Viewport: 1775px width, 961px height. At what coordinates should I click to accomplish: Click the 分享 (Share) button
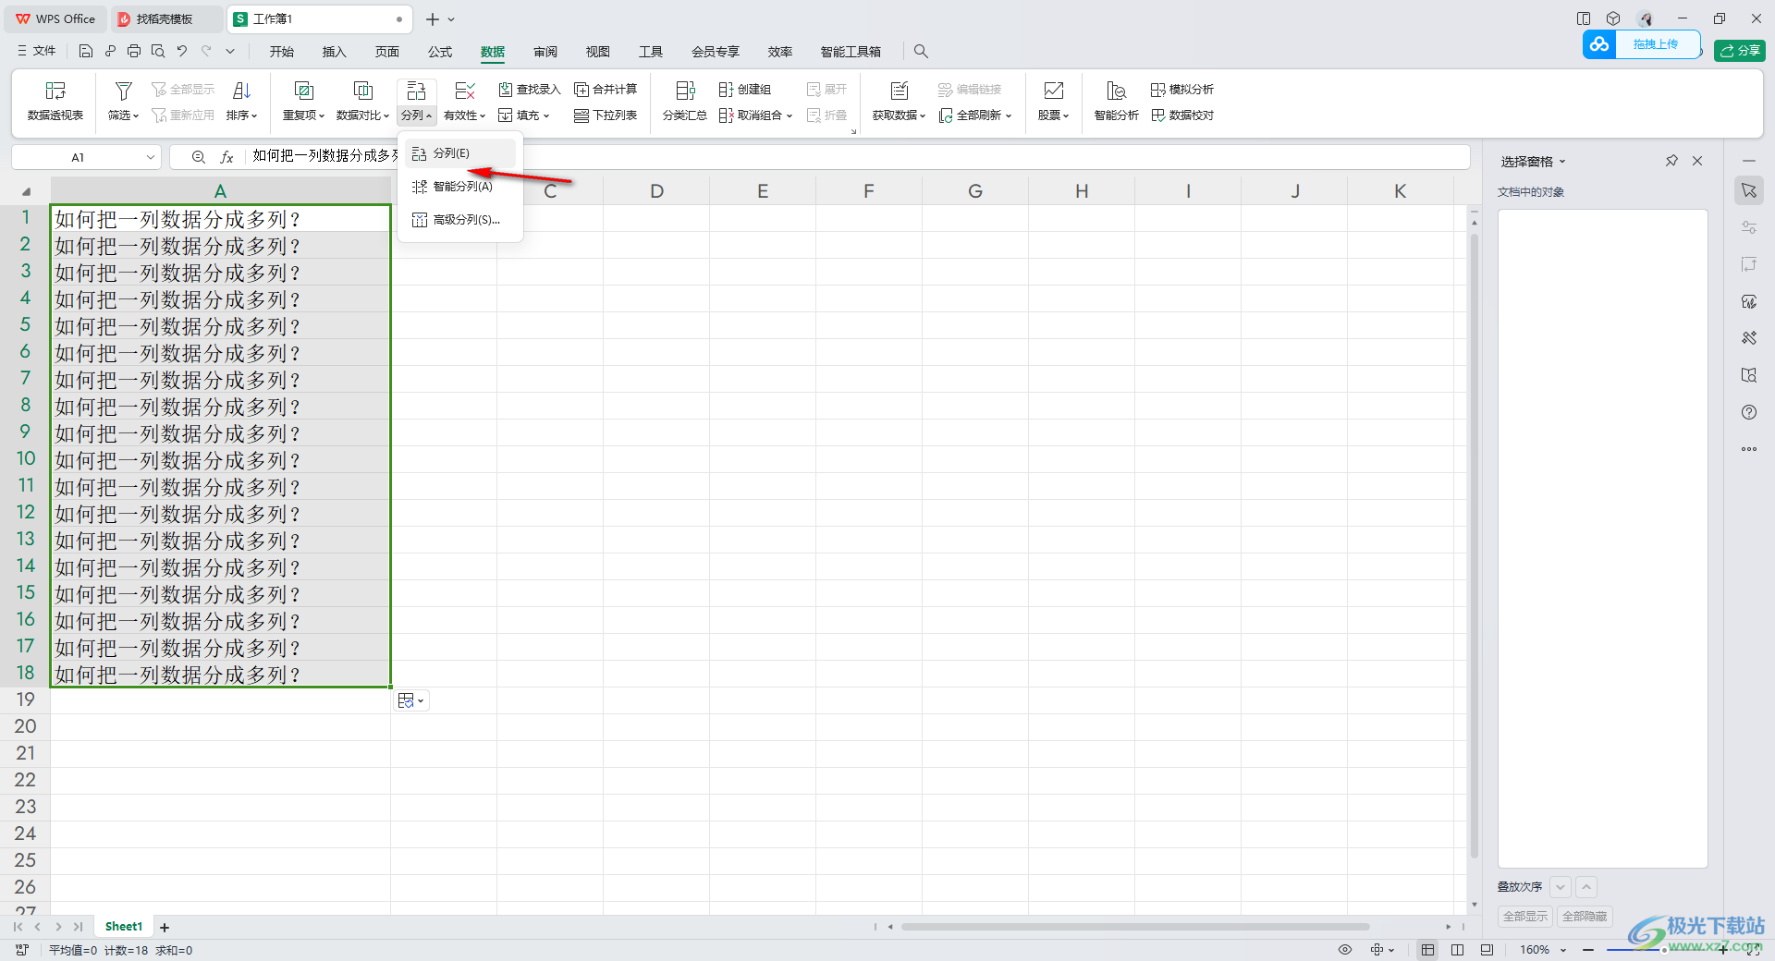(x=1740, y=51)
